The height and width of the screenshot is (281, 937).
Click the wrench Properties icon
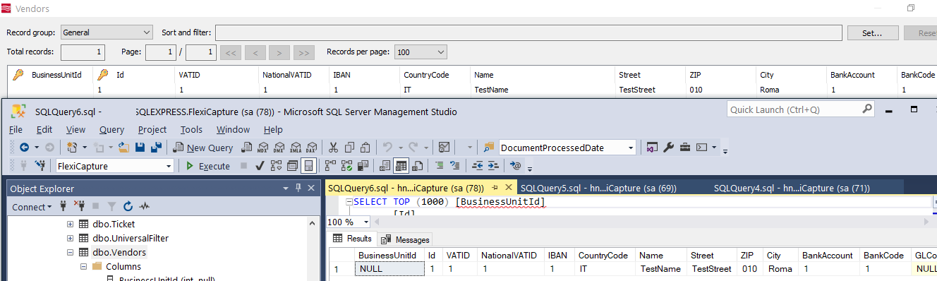669,148
